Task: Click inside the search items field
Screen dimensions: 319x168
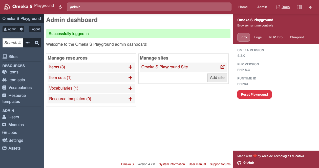Action: tap(13, 43)
